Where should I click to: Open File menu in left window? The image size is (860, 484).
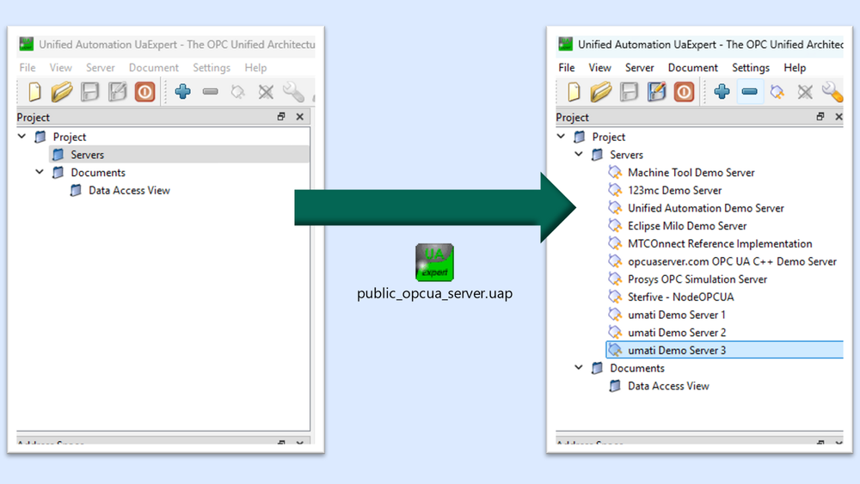tap(28, 67)
